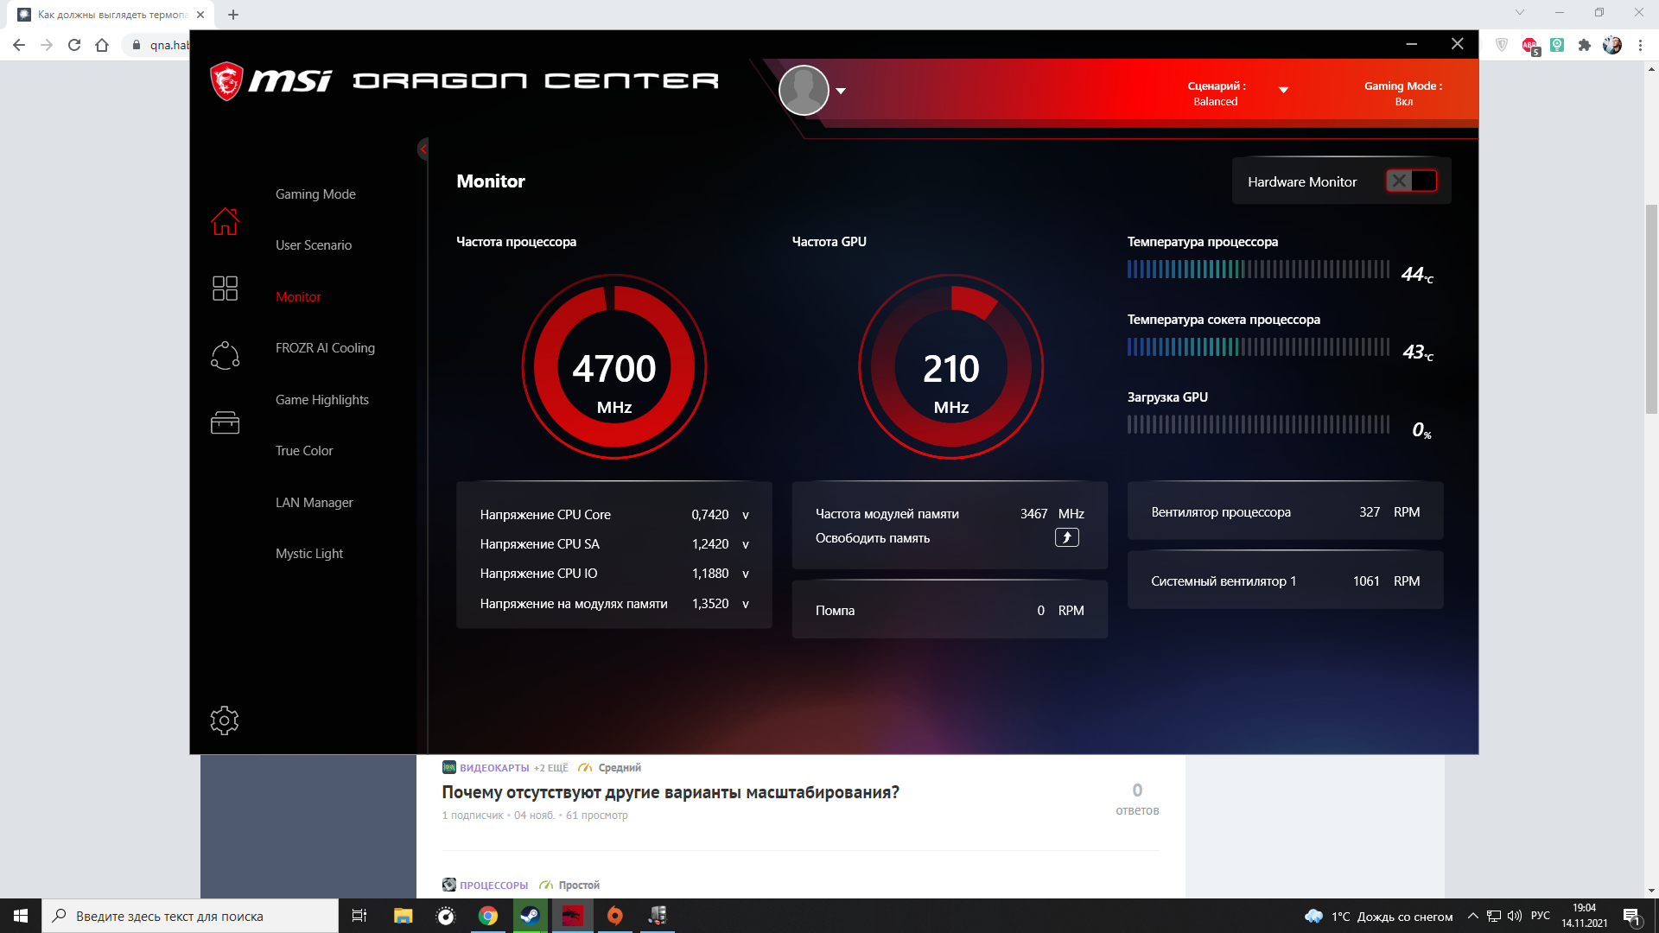Open the browser question about масштабирования
The width and height of the screenshot is (1659, 933).
tap(671, 792)
